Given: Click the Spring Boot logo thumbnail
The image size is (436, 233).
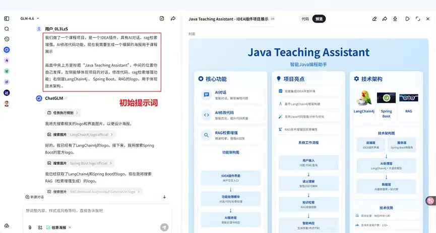Looking at the screenshot, I should click(386, 98).
